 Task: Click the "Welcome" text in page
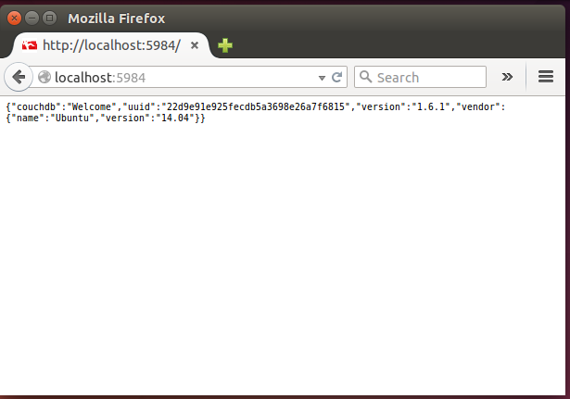(x=92, y=107)
